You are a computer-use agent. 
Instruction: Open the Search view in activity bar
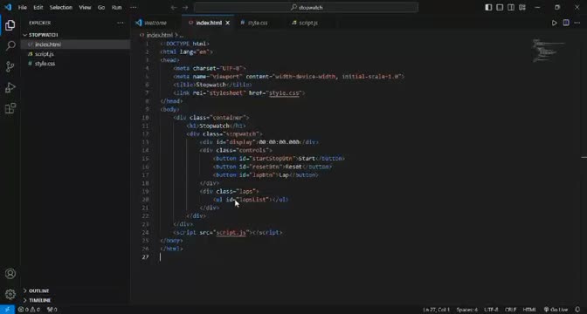click(10, 46)
